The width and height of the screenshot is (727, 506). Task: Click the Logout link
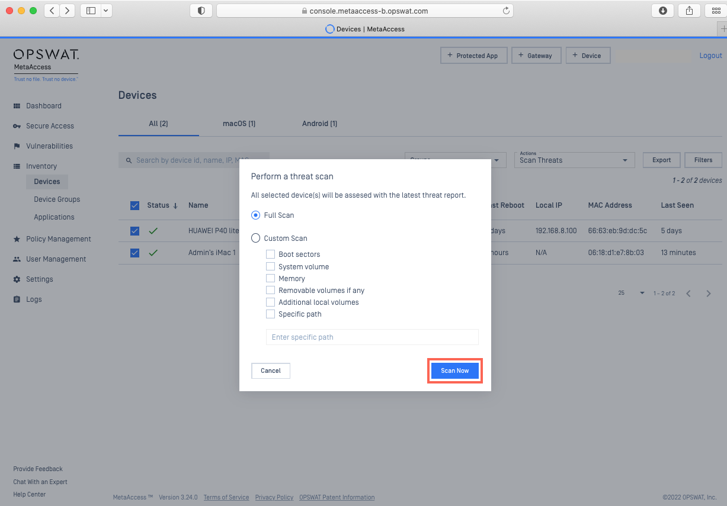[x=710, y=56]
